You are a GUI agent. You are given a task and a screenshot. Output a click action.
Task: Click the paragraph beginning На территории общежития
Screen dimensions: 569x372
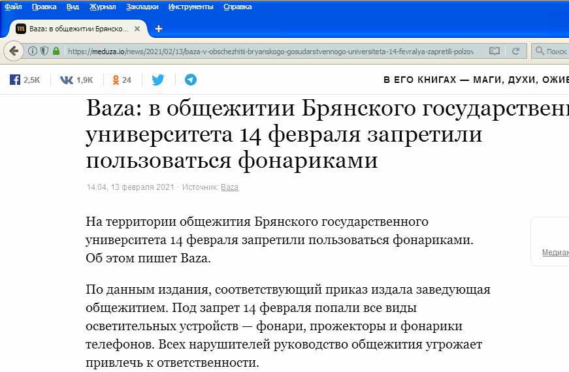280,240
